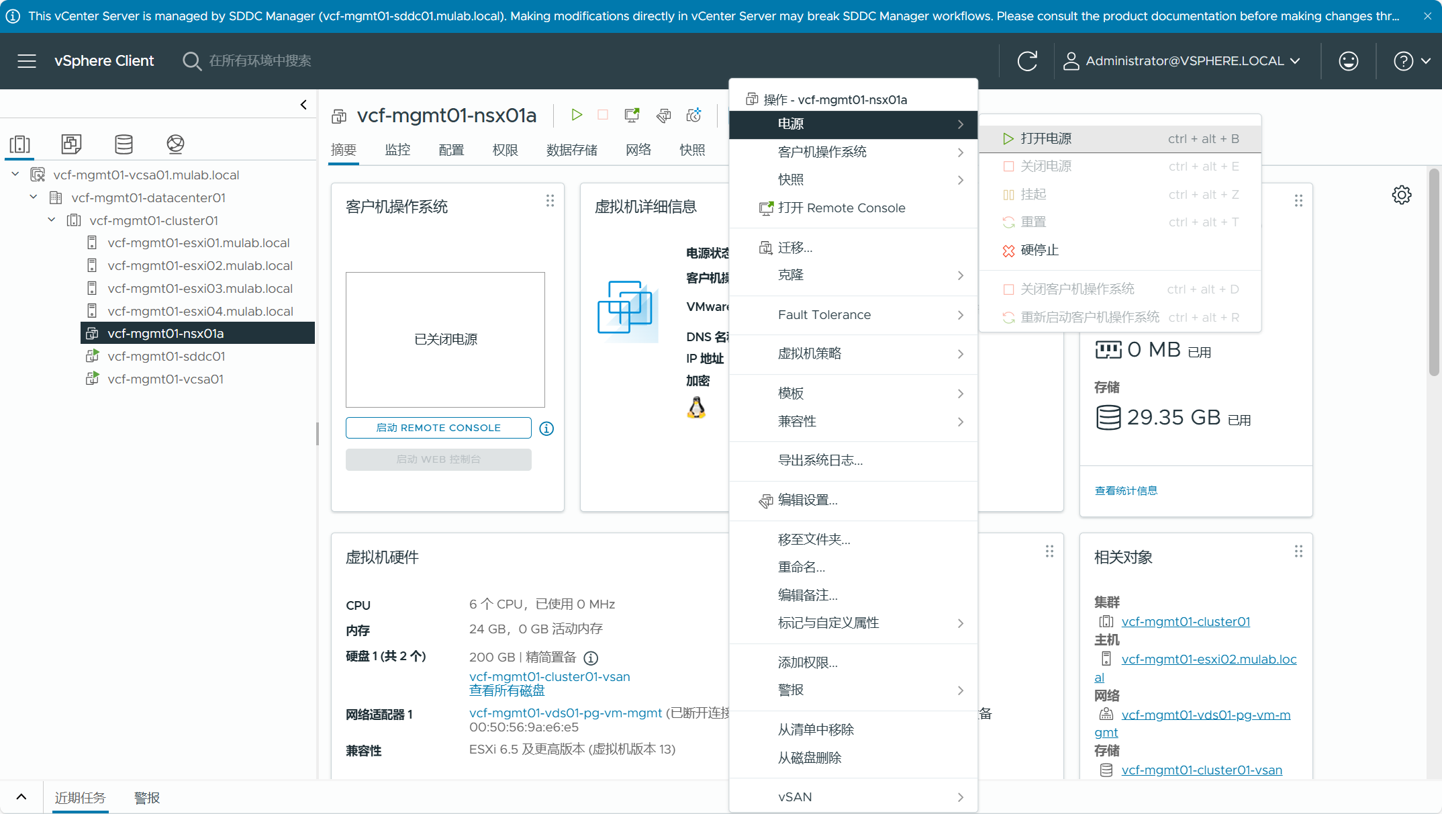
Task: Open the Networking inventory view icon
Action: [175, 144]
